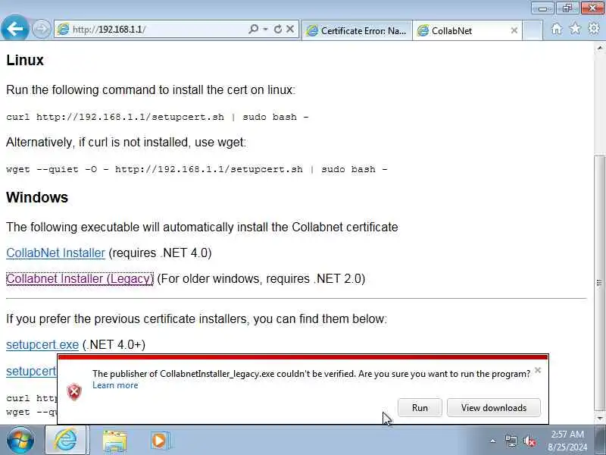Click the curl setupcert.sh command text

tap(158, 117)
